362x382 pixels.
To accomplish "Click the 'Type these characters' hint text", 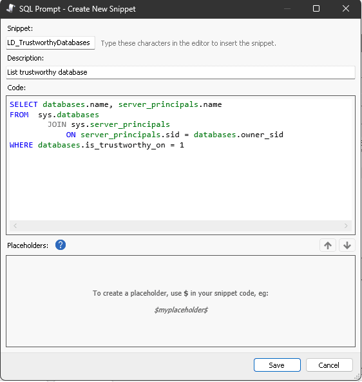I will click(x=189, y=43).
